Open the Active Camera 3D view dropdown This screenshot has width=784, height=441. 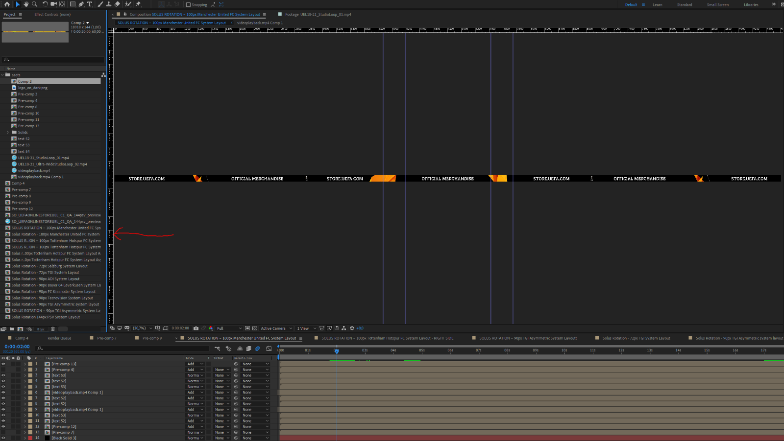[x=276, y=328]
